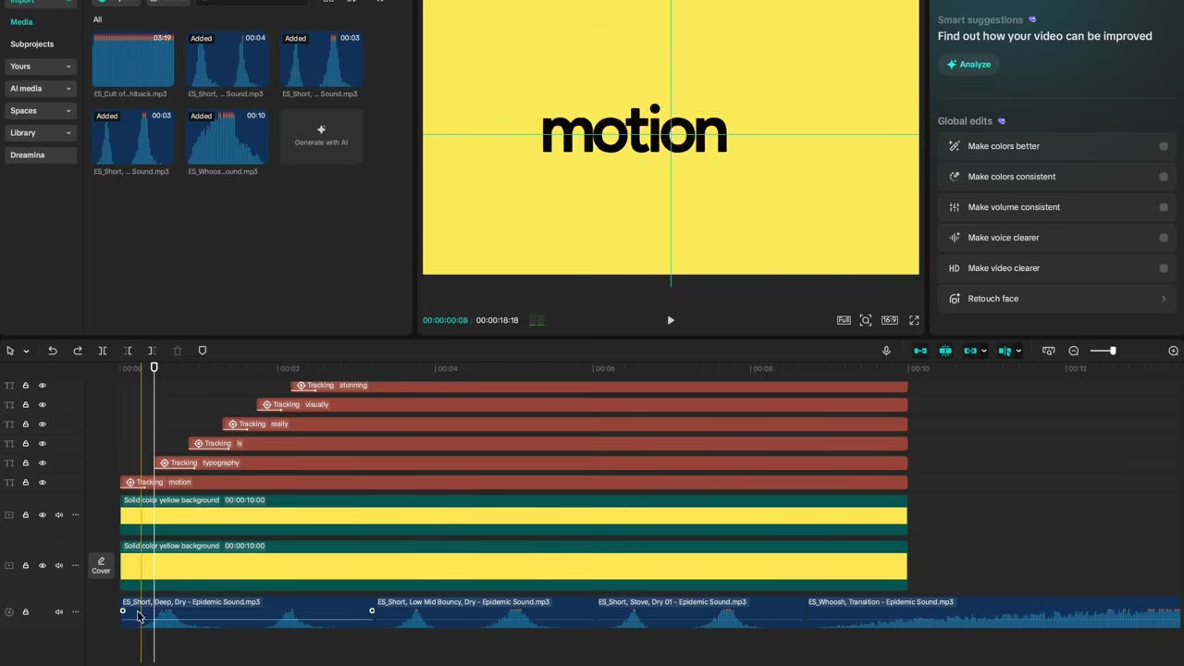Click the tracking icon on 'visually' clip

(x=266, y=404)
